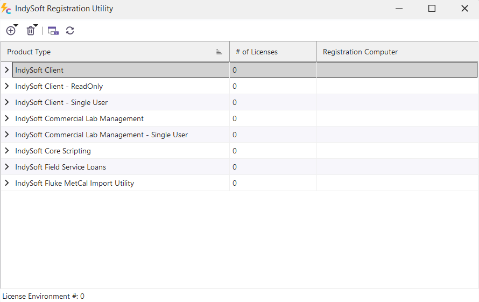Viewport: 479px width, 302px height.
Task: Click the Registration Computer column header
Action: click(396, 52)
